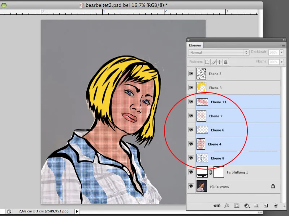
Task: Toggle visibility of Ebene 13
Action: coord(191,102)
